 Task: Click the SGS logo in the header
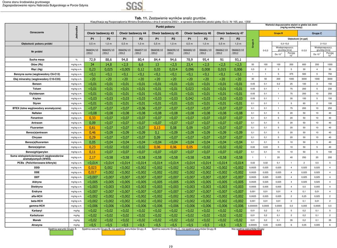(x=134, y=6)
